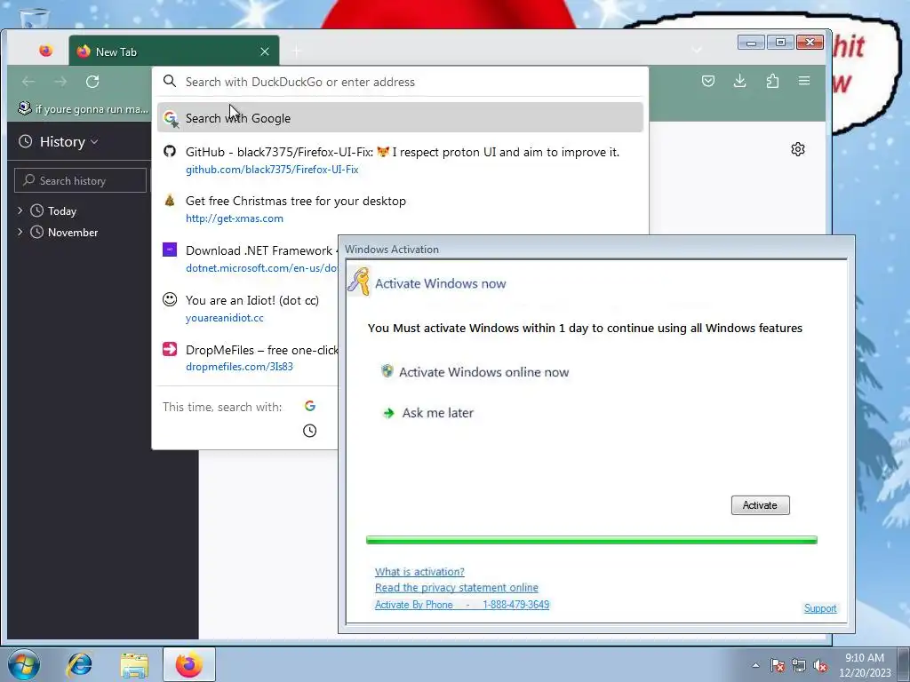Open the Pocket save icon in toolbar

(708, 81)
